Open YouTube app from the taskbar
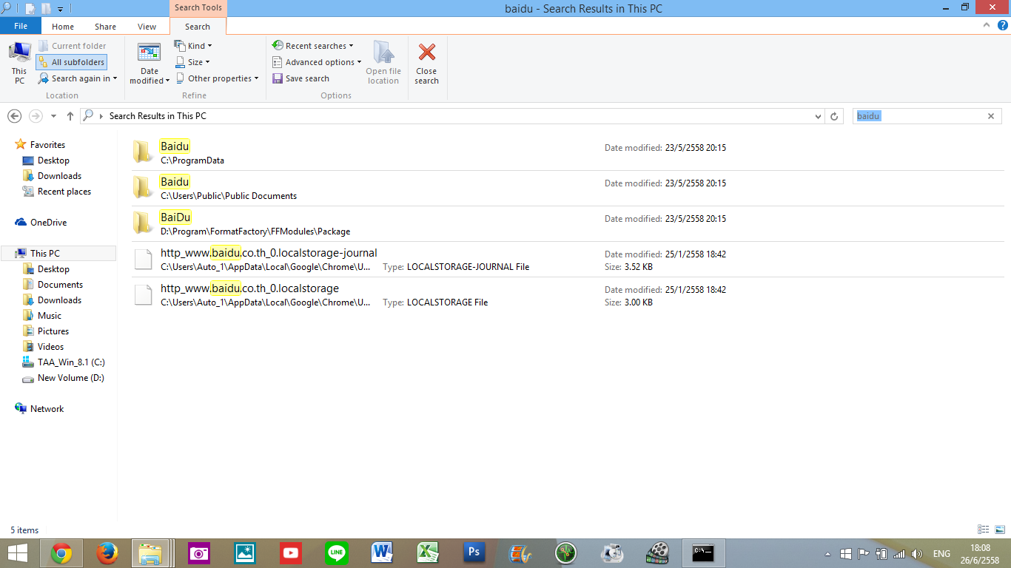 pyautogui.click(x=291, y=553)
